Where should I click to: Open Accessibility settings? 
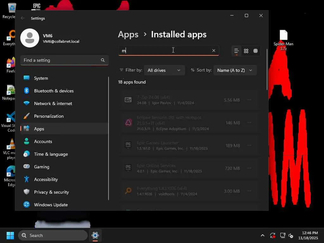coord(64,179)
